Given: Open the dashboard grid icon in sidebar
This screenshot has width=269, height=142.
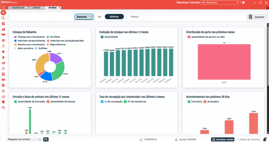Looking at the screenshot, I should [3, 24].
